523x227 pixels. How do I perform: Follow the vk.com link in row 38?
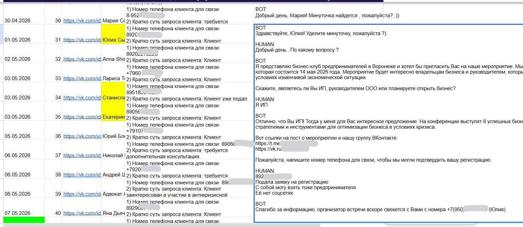click(x=82, y=175)
